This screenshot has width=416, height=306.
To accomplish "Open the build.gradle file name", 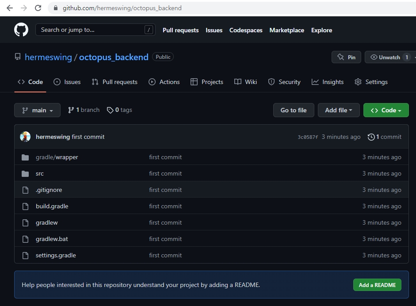I will tap(52, 206).
